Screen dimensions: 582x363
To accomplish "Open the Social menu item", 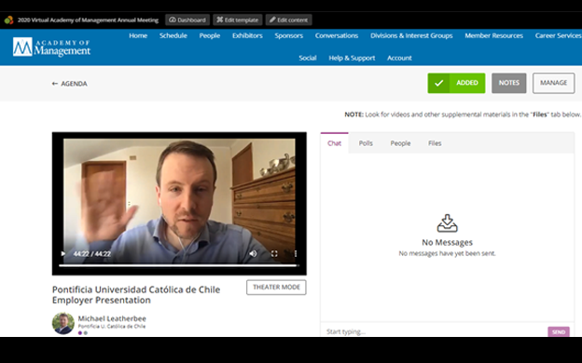I will pyautogui.click(x=308, y=58).
